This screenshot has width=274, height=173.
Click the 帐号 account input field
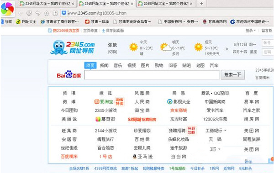pos(268,43)
